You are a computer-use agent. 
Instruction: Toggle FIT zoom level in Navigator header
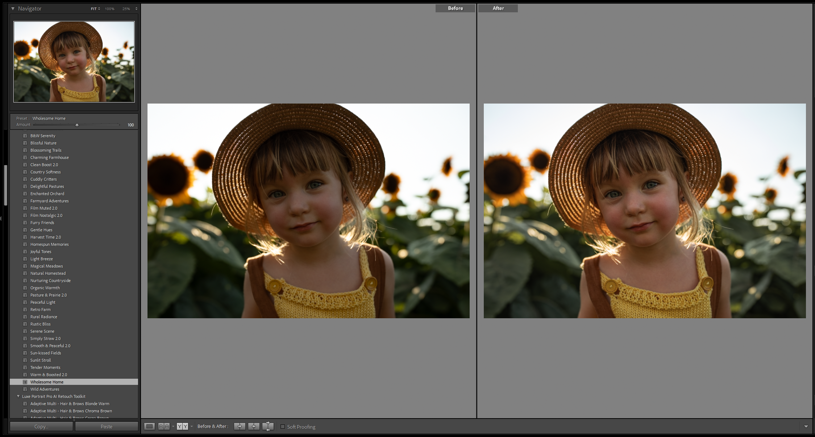click(93, 9)
